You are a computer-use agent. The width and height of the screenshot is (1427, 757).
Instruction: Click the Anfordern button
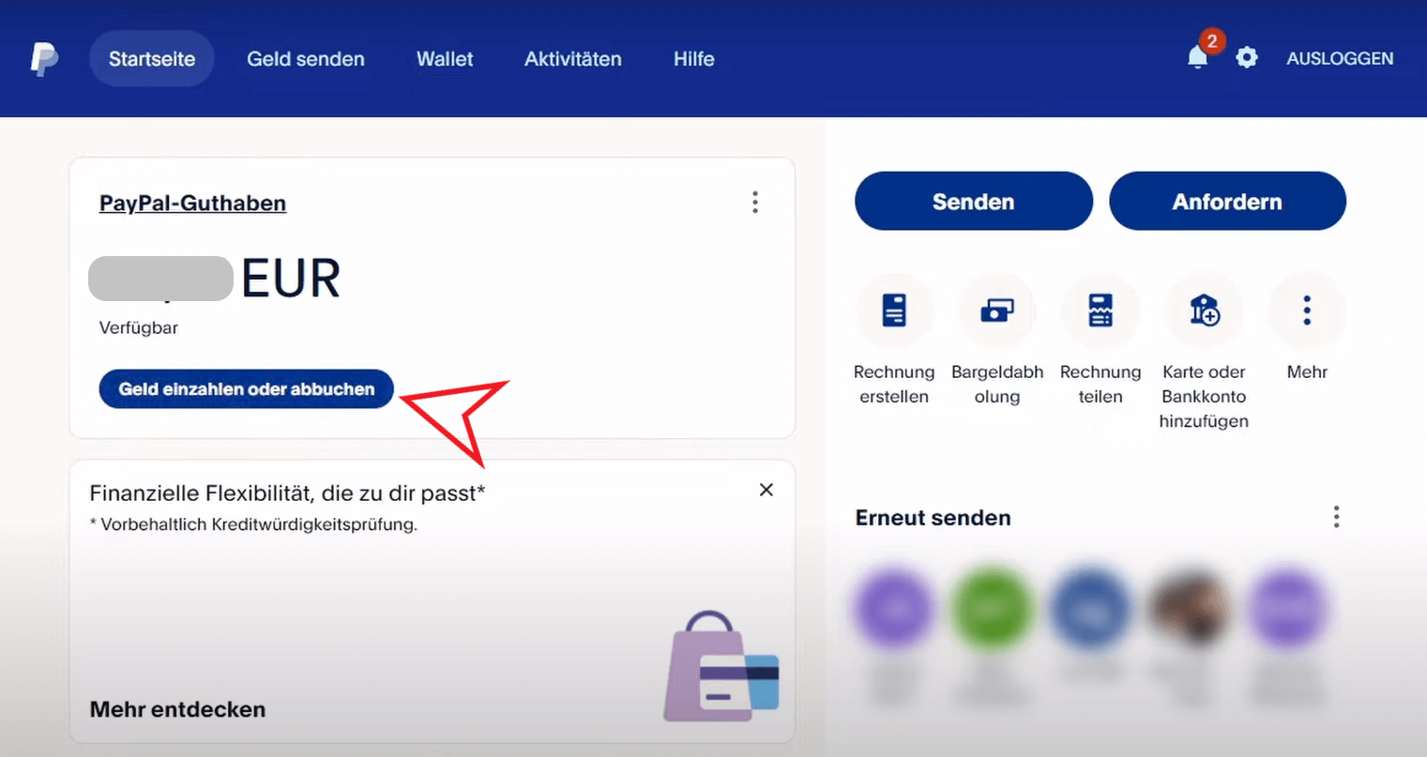tap(1227, 201)
